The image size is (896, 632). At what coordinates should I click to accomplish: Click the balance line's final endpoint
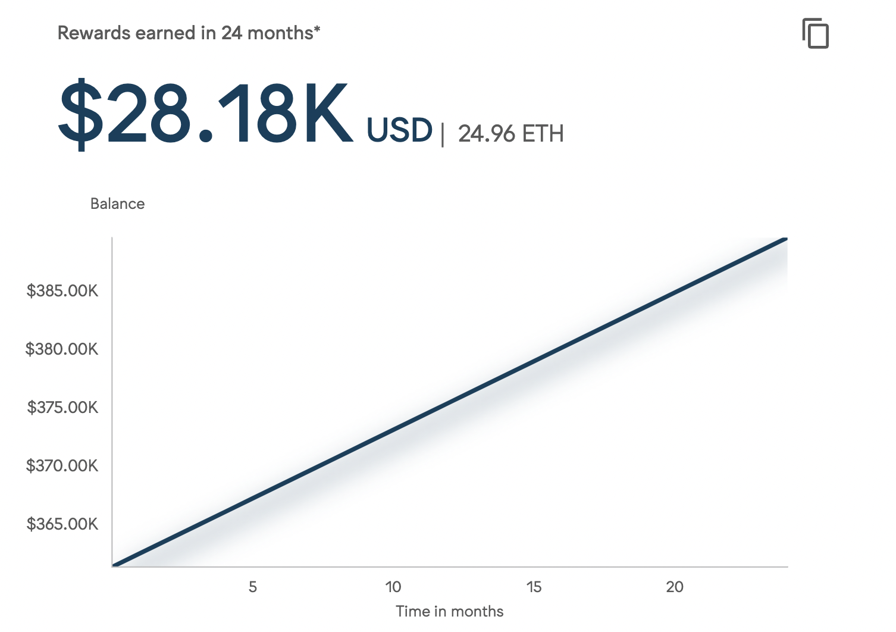pyautogui.click(x=786, y=239)
